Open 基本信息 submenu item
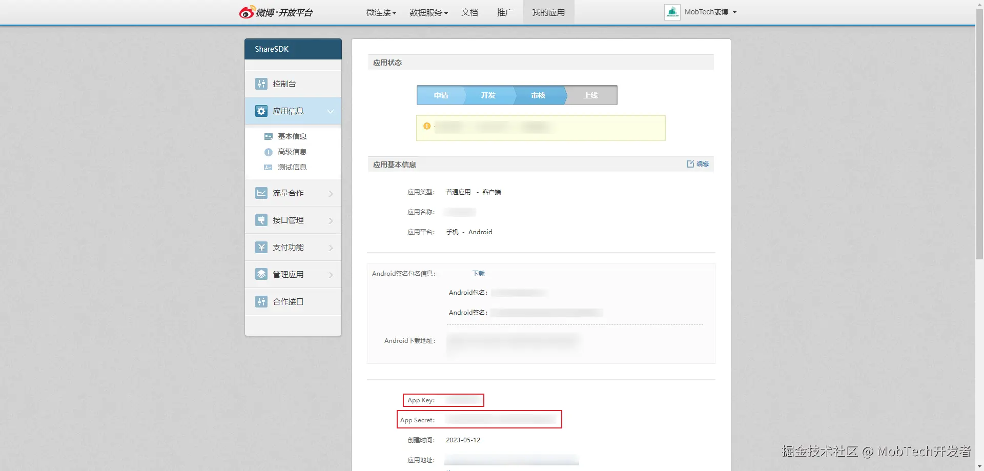984x471 pixels. tap(292, 136)
